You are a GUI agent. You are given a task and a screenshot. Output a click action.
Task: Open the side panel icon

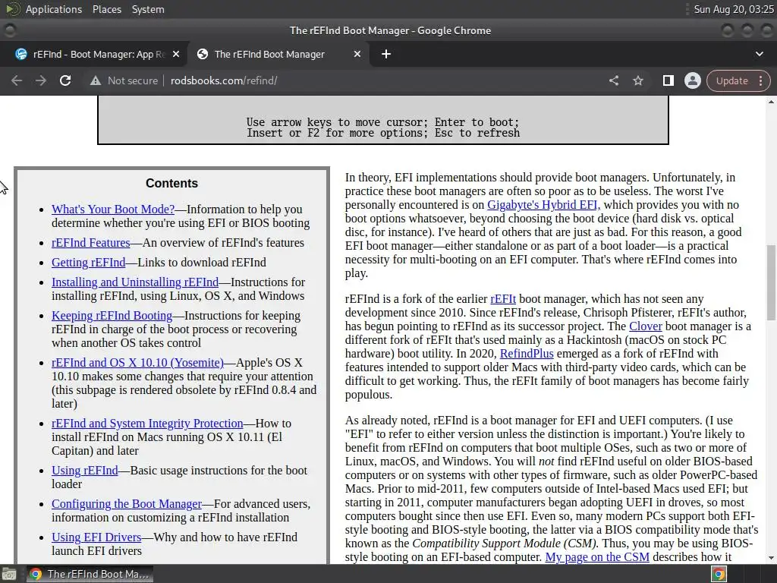668,80
